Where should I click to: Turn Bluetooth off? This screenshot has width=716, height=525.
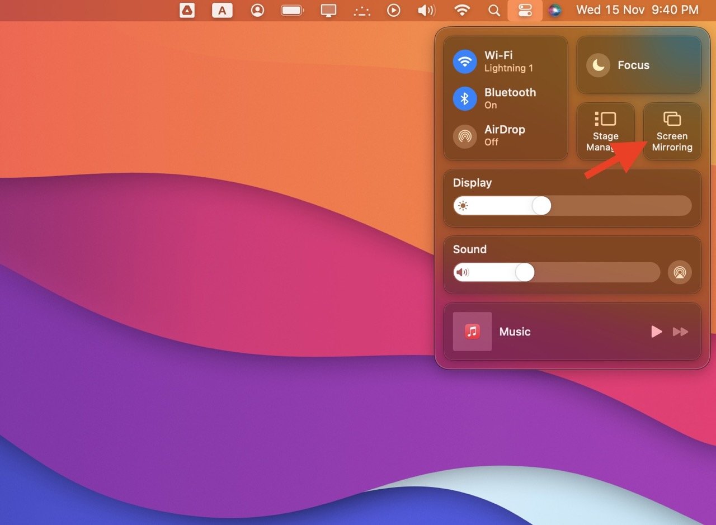point(465,98)
